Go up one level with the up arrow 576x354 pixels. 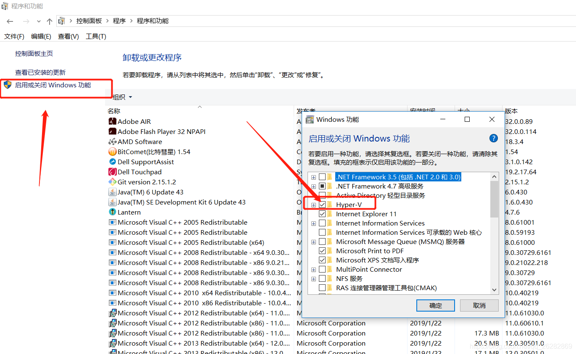point(50,21)
